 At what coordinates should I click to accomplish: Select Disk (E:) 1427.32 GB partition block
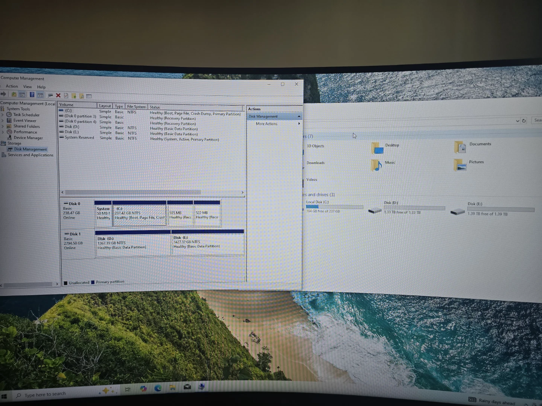tap(208, 242)
